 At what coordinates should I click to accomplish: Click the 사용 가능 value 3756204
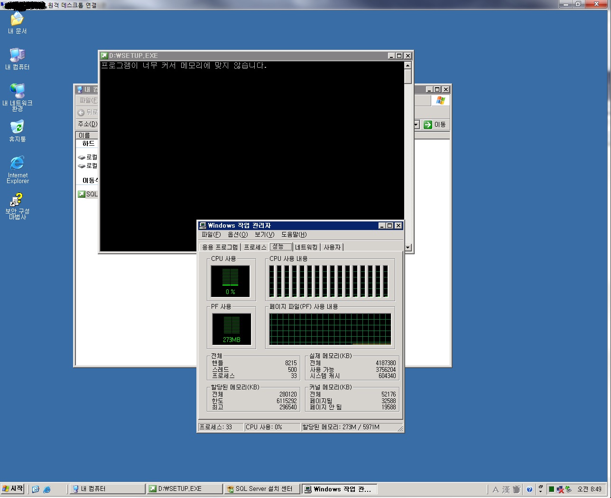coord(386,369)
